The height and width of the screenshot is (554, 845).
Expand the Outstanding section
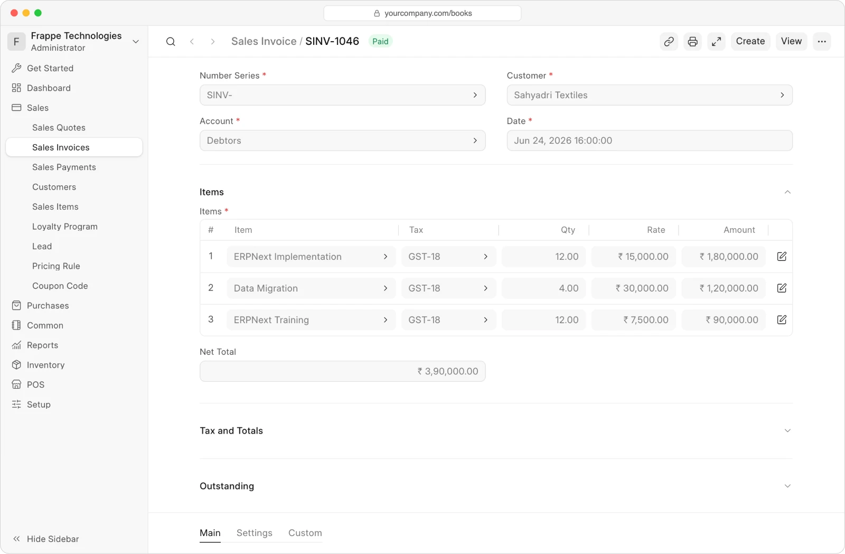(496, 486)
